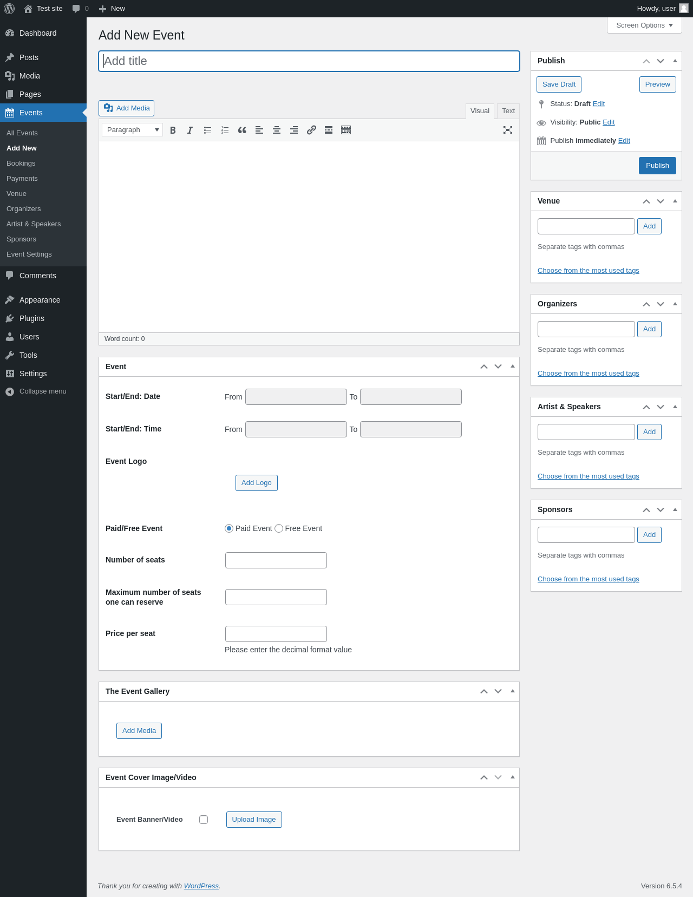693x897 pixels.
Task: Go to Dashboard in sidebar
Action: tap(38, 33)
